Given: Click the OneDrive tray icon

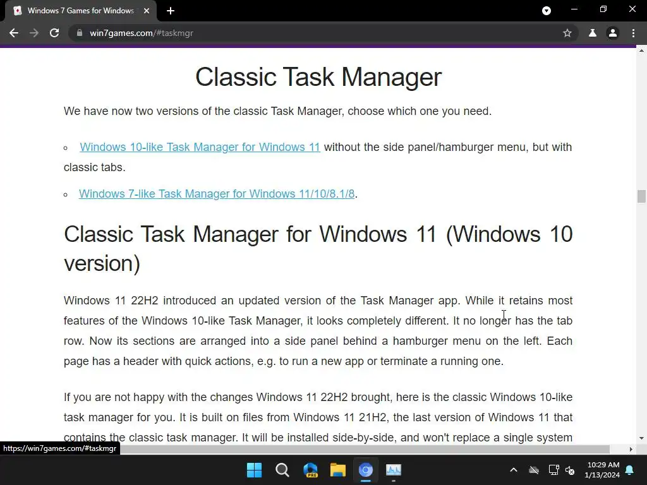Looking at the screenshot, I should coord(534,470).
